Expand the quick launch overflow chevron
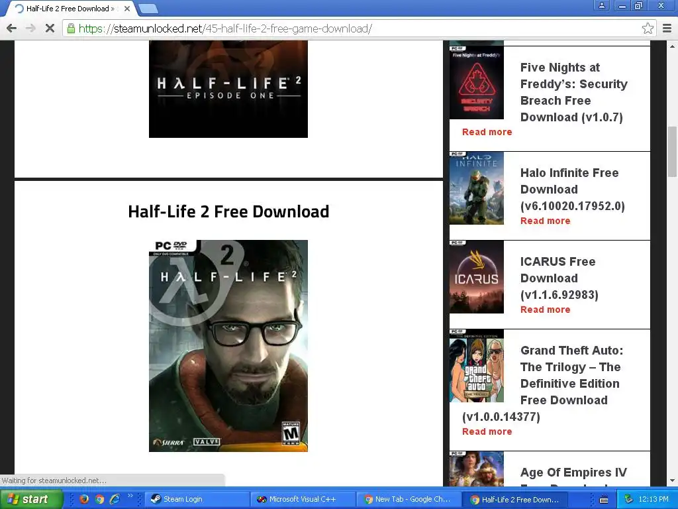Image resolution: width=678 pixels, height=509 pixels. 130,496
